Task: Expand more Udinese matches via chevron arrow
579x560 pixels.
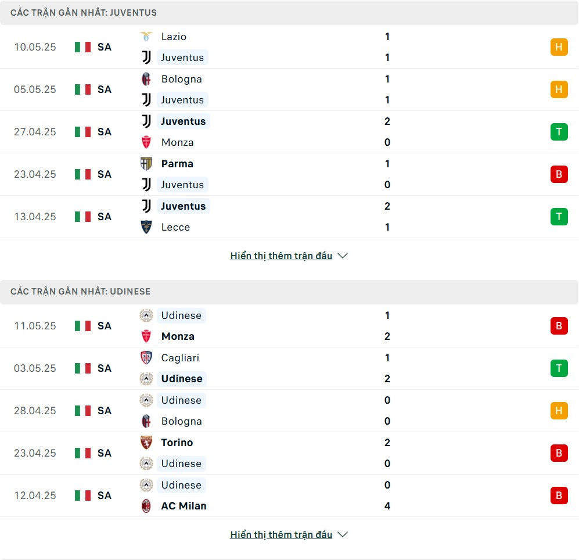Action: click(x=343, y=534)
